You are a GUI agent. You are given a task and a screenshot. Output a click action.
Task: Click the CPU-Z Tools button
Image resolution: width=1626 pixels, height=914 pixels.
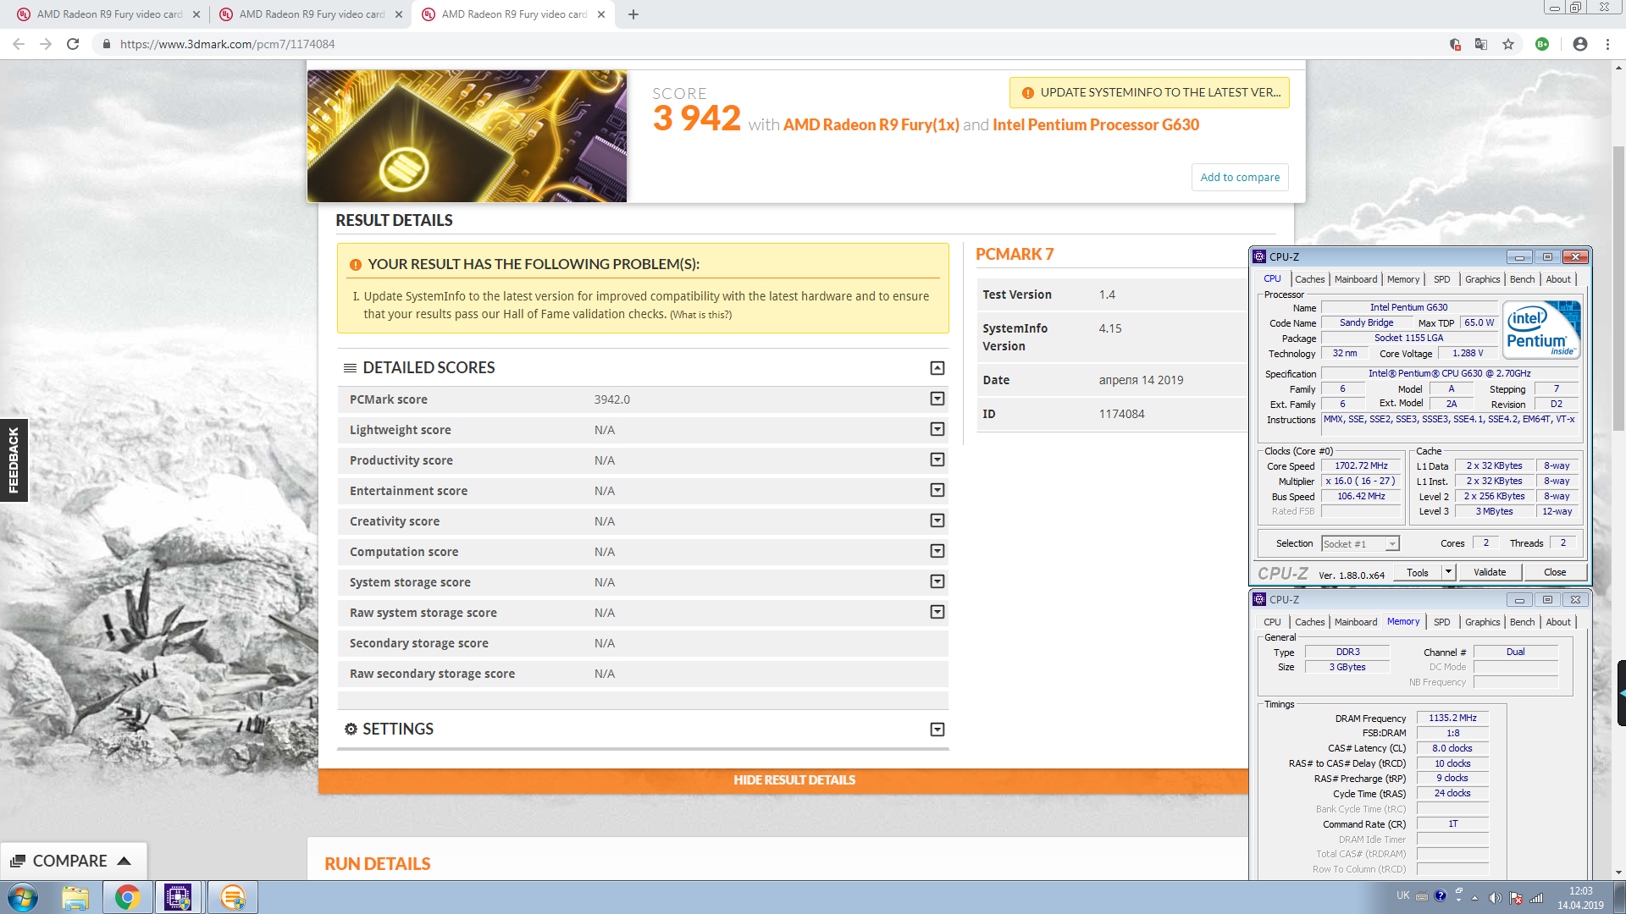pos(1418,572)
